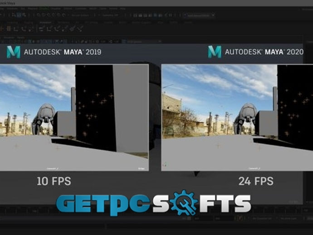This screenshot has width=313, height=235.
Task: Select the Animation shelf tab
Action: pos(45,23)
